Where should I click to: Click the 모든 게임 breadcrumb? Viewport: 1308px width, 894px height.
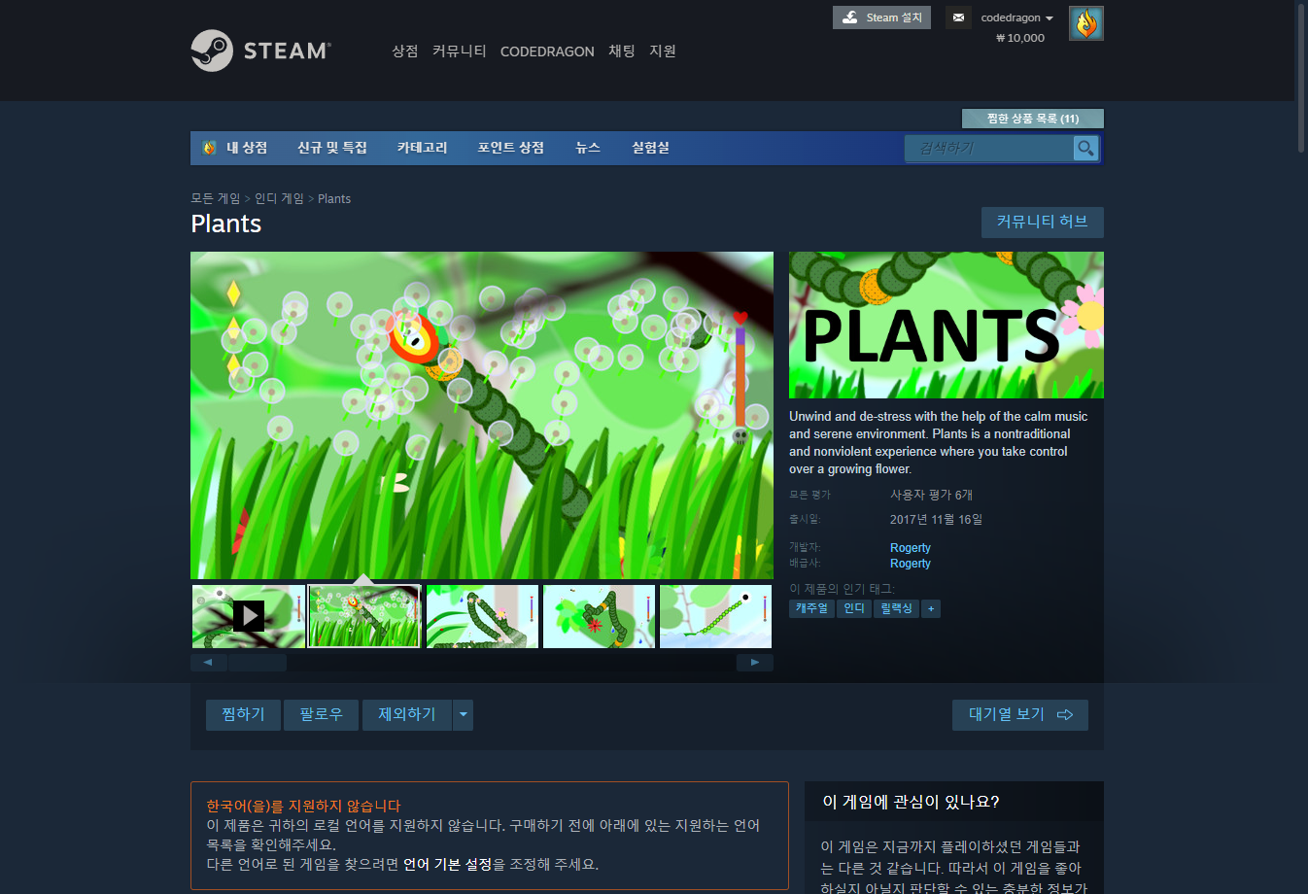coord(216,198)
